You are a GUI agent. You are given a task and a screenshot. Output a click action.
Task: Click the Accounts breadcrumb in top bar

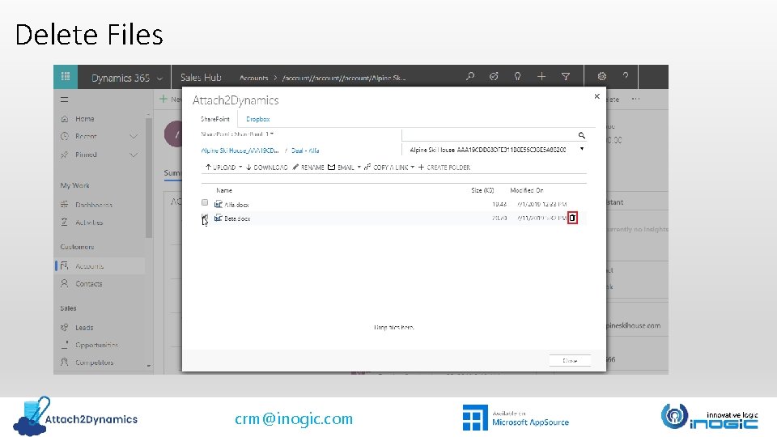tap(253, 78)
